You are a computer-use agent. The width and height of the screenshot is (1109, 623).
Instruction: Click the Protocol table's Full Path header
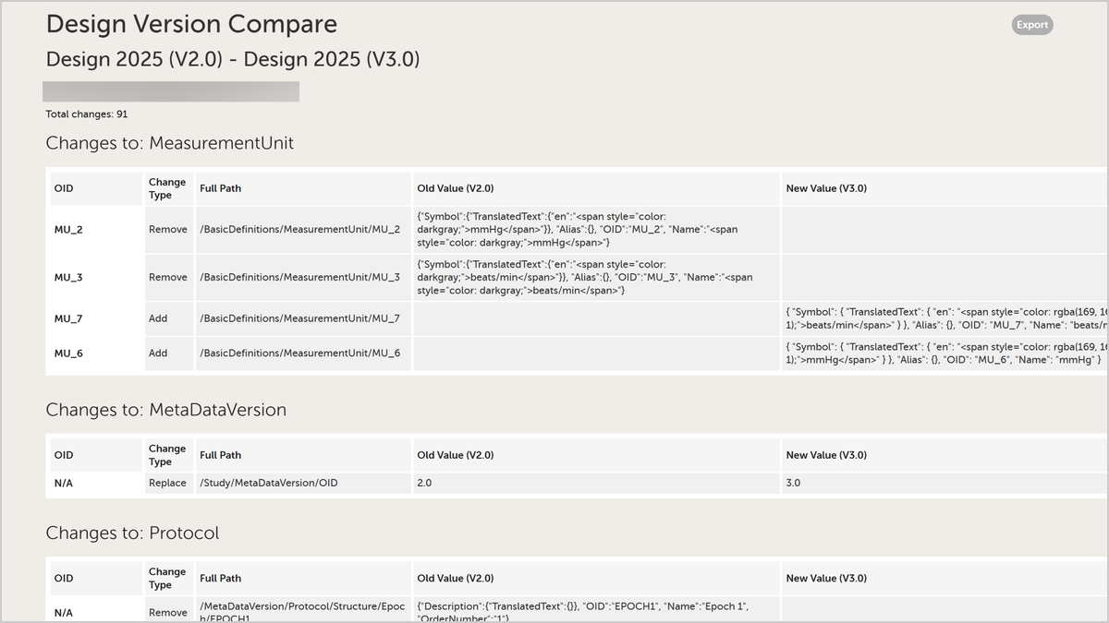click(303, 579)
